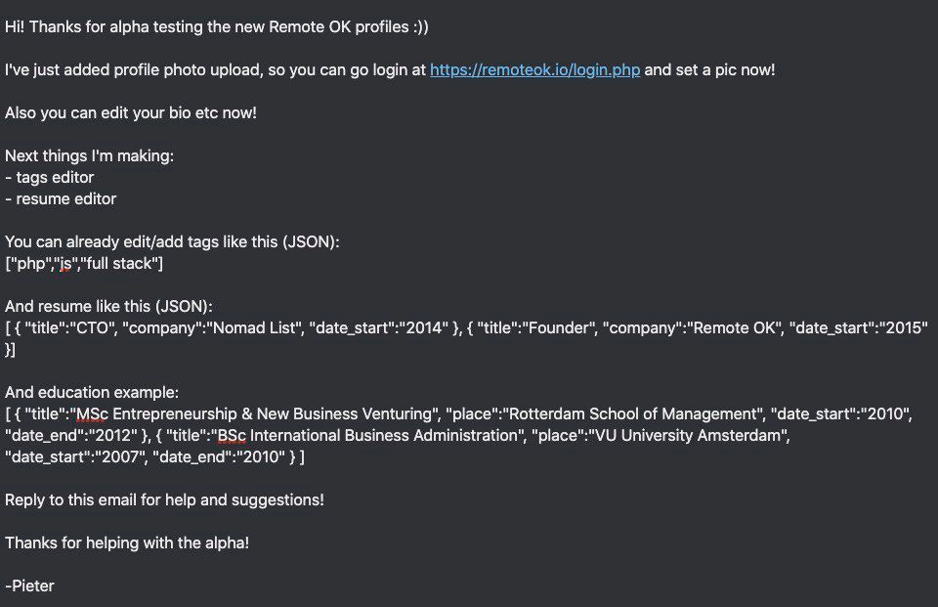Click "Reply to this email for help" line
Screen dimensions: 938x607
coord(164,499)
